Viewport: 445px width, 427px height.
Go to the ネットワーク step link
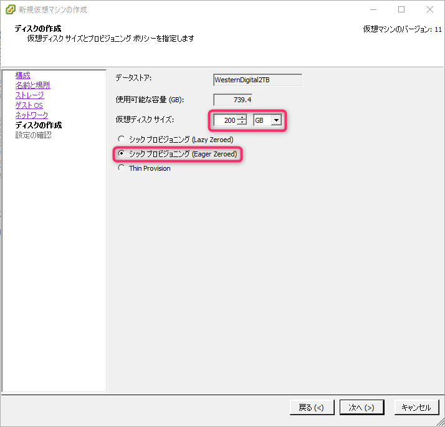(32, 115)
